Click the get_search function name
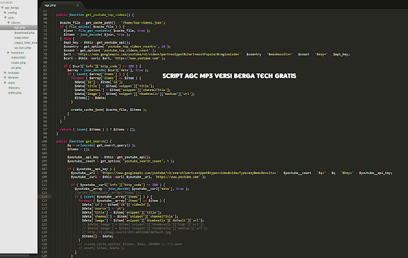This screenshot has height=258, width=408. pyautogui.click(x=95, y=141)
